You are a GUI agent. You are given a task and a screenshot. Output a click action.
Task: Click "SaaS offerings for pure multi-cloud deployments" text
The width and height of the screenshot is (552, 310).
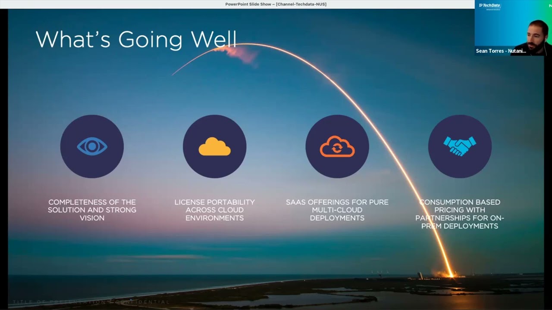tap(337, 210)
